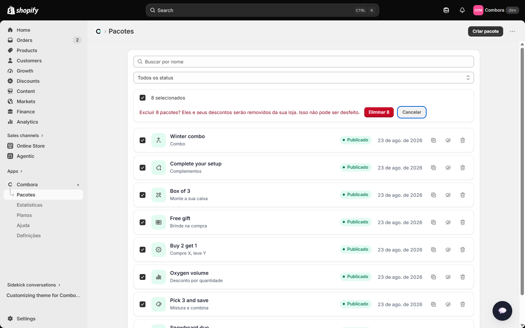Uncheck the Pick 3 and save checkbox
This screenshot has width=525, height=328.
click(x=143, y=304)
